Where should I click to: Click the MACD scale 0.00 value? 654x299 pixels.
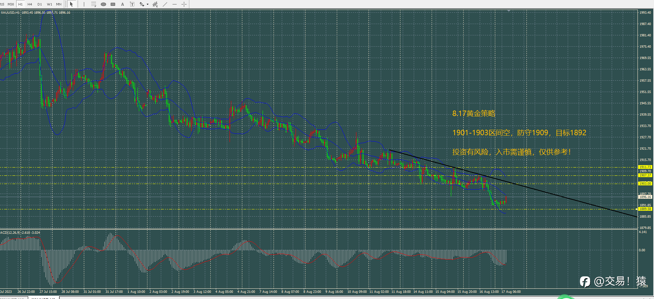pyautogui.click(x=642, y=250)
